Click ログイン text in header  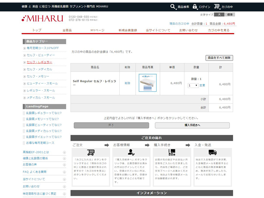[205, 7]
